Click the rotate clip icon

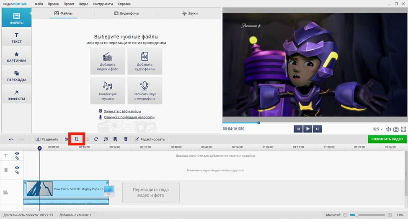point(96,139)
